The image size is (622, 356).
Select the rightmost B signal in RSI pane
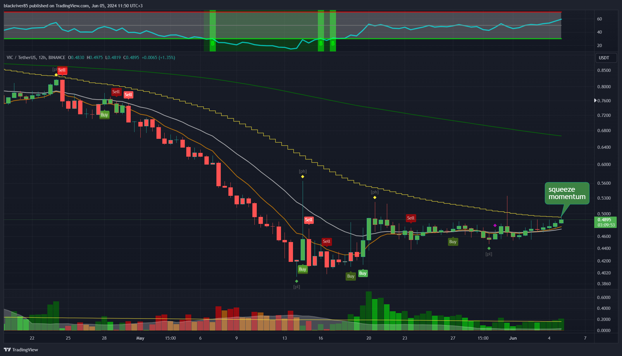point(333,44)
